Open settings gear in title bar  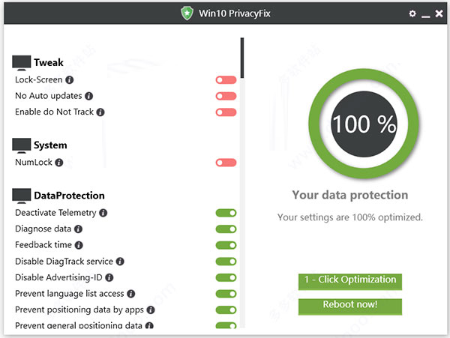pyautogui.click(x=412, y=13)
